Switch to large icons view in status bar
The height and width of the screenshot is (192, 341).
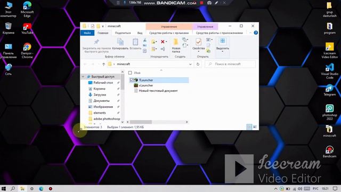pyautogui.click(x=255, y=127)
